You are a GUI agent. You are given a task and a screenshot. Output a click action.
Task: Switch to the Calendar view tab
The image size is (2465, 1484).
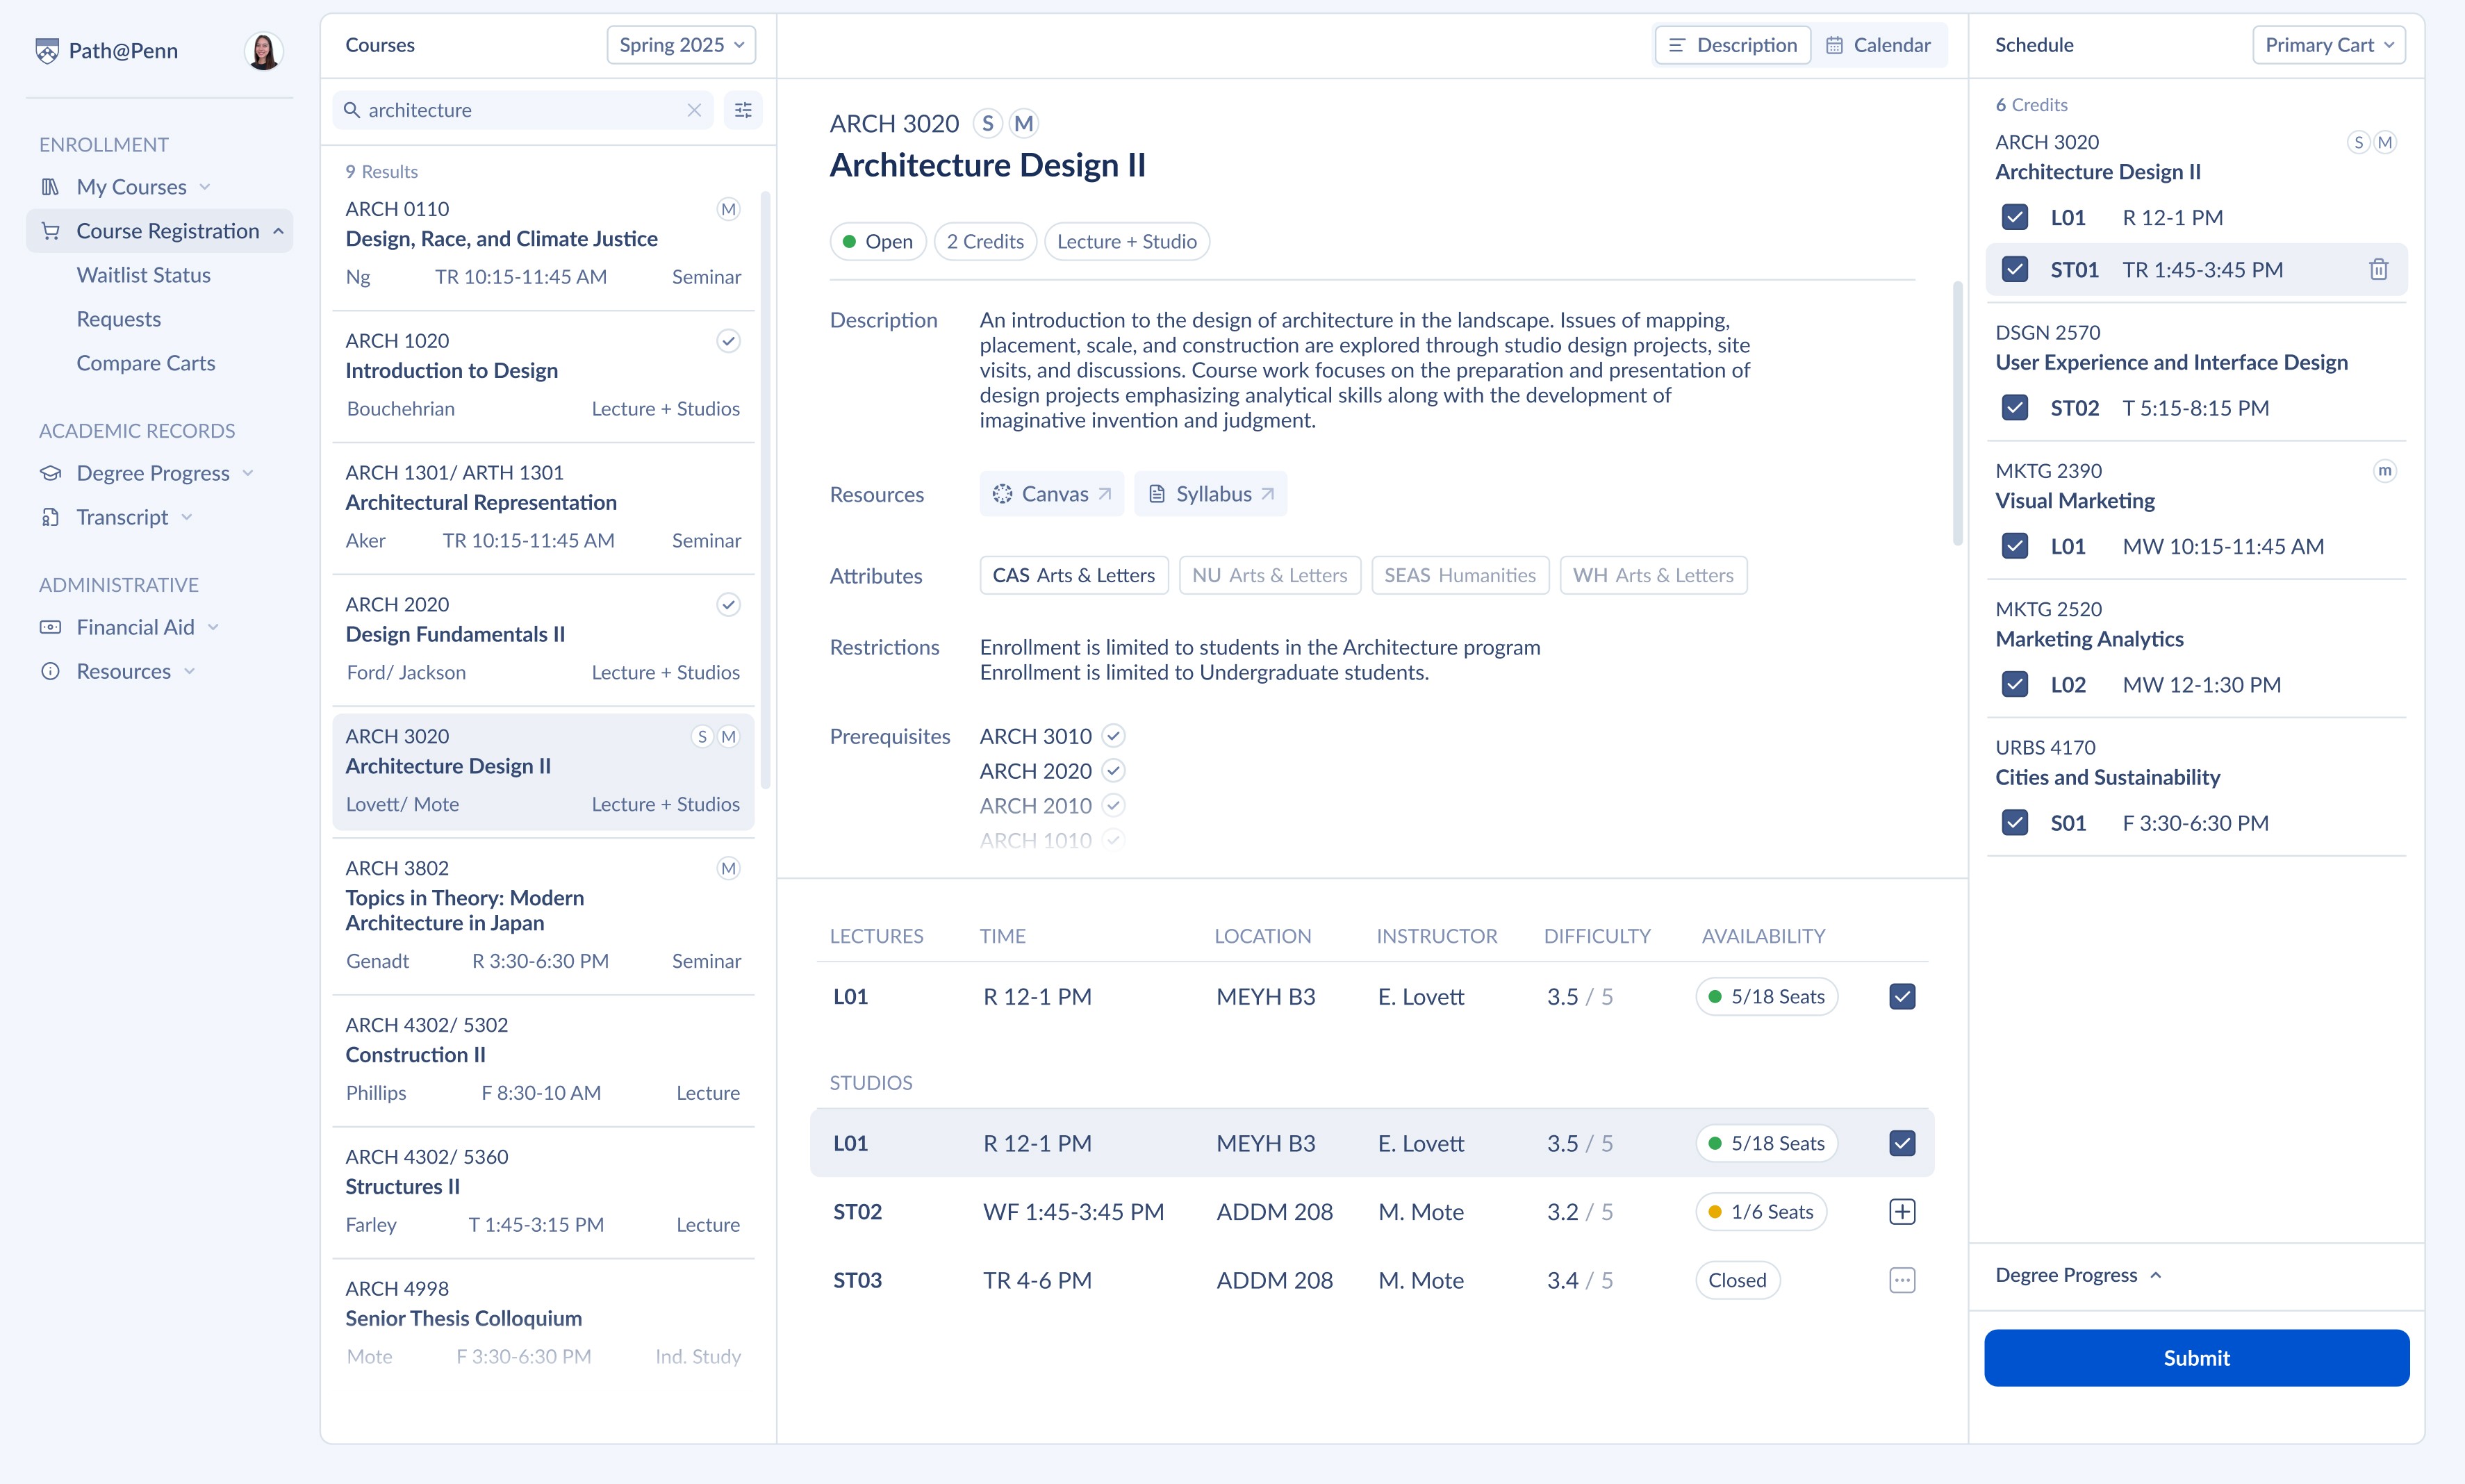click(x=1878, y=45)
